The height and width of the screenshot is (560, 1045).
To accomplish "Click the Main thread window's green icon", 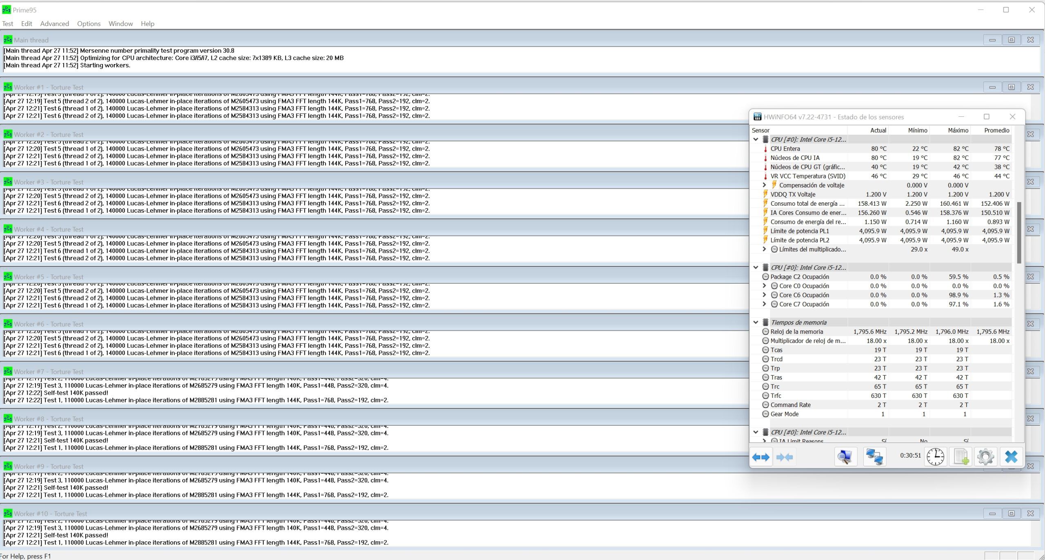I will (x=8, y=40).
